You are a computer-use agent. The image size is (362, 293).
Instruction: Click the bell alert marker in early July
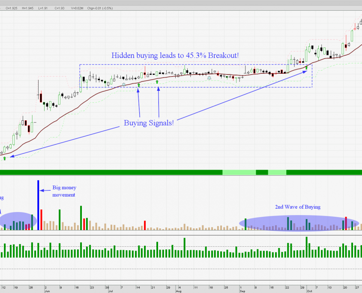tap(124, 84)
